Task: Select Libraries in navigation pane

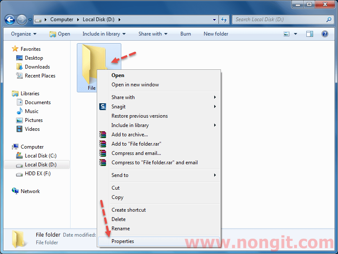Action: point(26,93)
